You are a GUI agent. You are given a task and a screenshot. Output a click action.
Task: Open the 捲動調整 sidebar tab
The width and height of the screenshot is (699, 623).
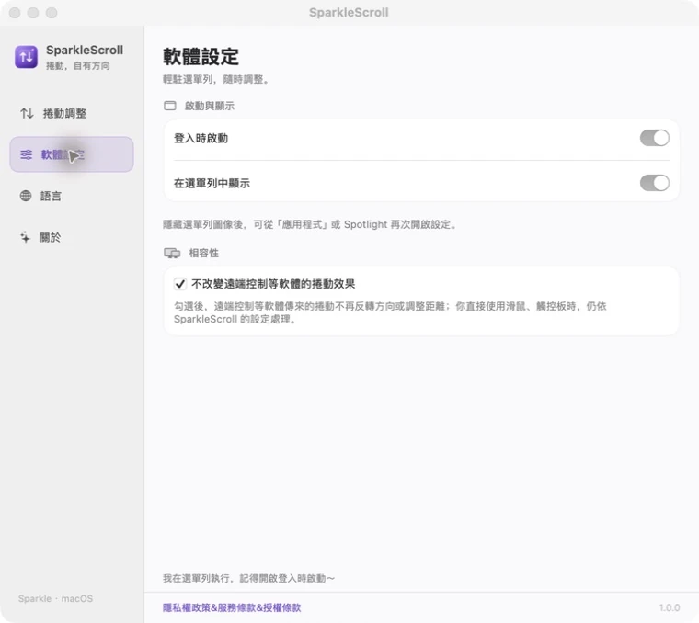point(72,113)
